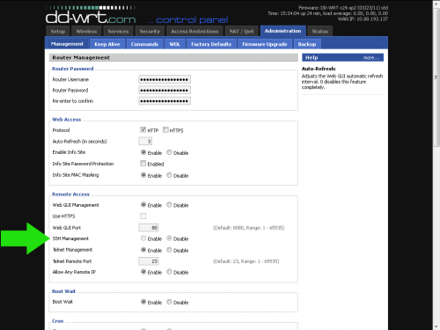Enable Info Site MAC Masking
The image size is (440, 330).
point(143,175)
